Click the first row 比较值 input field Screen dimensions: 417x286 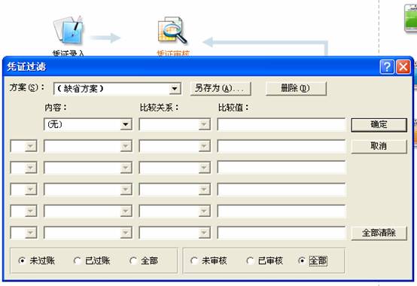282,124
